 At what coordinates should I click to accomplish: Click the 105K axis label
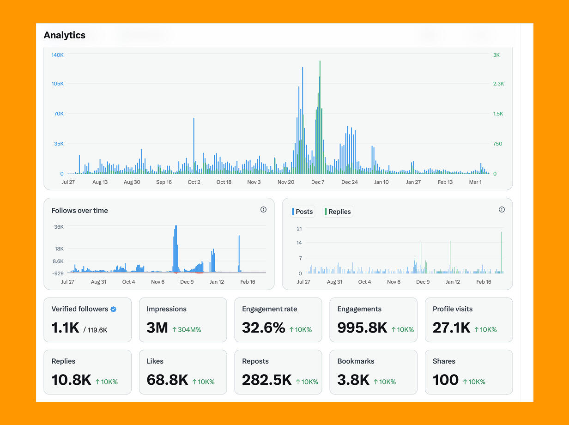tap(57, 84)
